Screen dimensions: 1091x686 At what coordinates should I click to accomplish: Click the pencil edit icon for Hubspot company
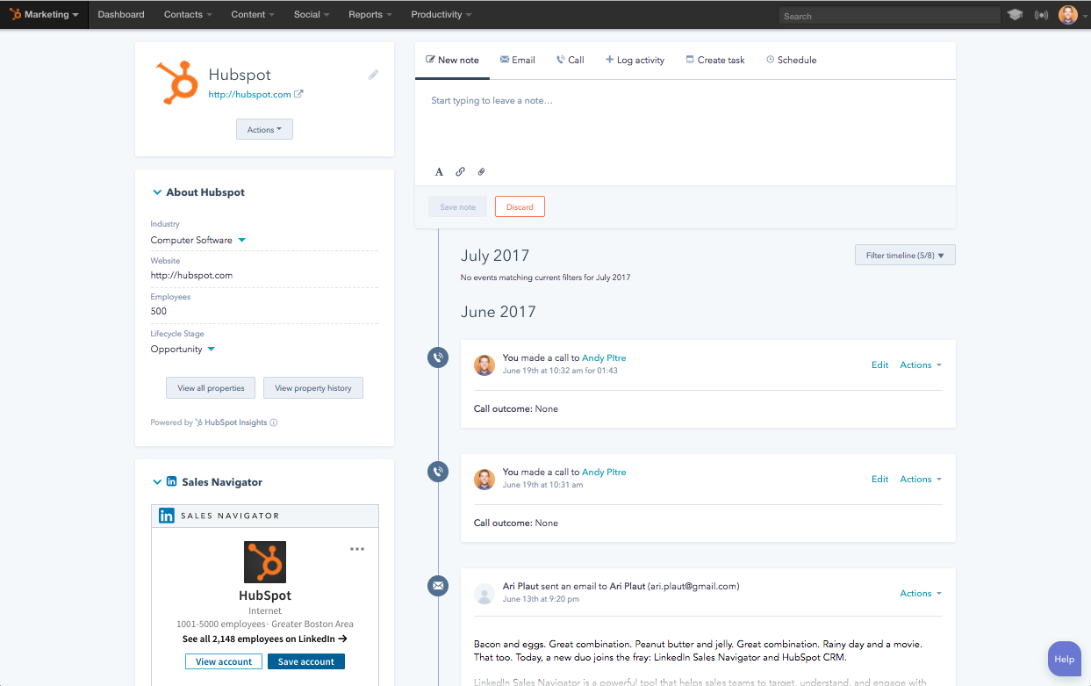click(373, 76)
